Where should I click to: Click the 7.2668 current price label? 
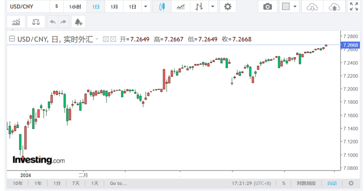tap(350, 45)
